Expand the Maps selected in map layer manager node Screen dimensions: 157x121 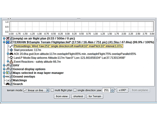point(4,73)
